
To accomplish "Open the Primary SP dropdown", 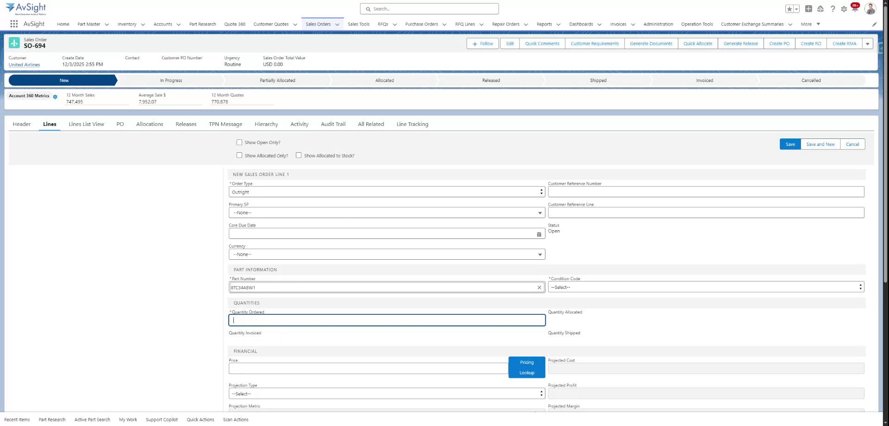I will [x=539, y=213].
